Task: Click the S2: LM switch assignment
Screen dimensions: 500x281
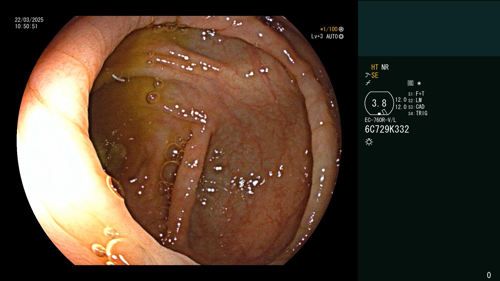Action: coord(415,100)
